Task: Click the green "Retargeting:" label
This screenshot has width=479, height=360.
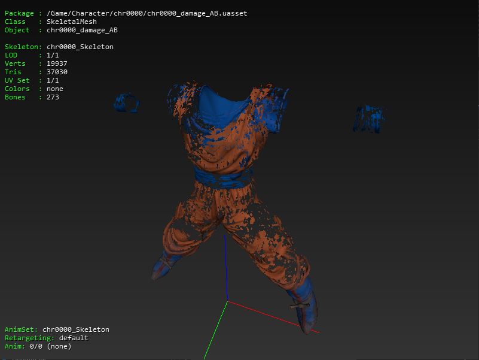Action: 30,338
